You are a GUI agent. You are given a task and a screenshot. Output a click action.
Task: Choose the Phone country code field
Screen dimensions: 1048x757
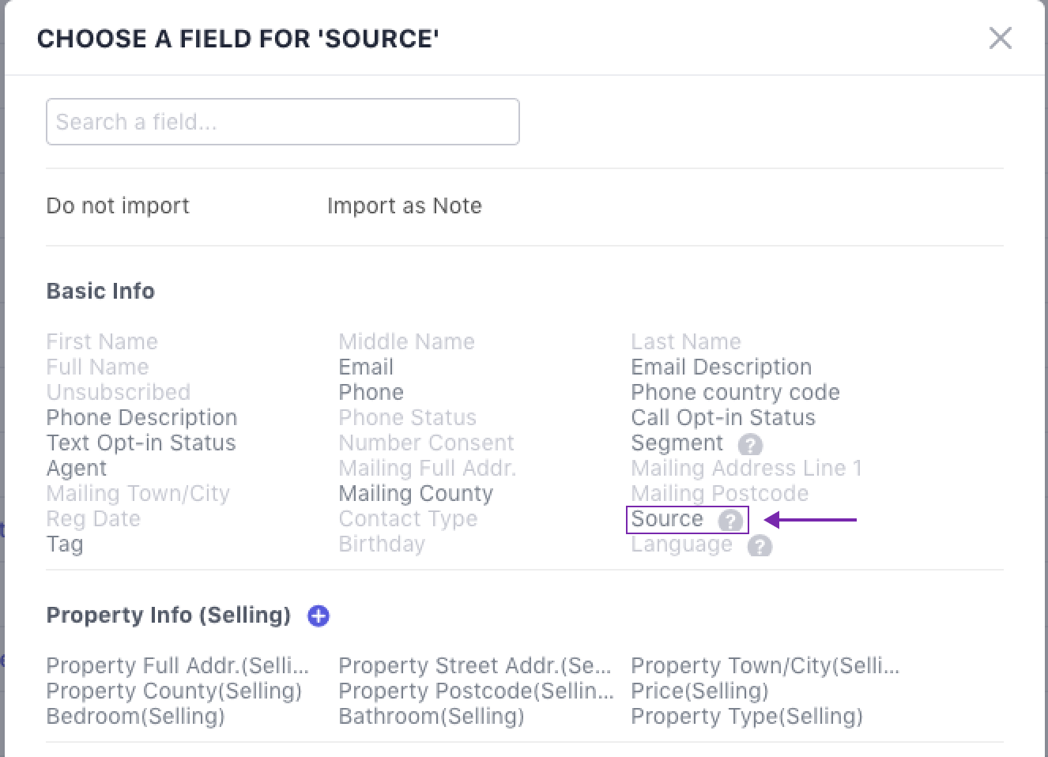tap(735, 392)
